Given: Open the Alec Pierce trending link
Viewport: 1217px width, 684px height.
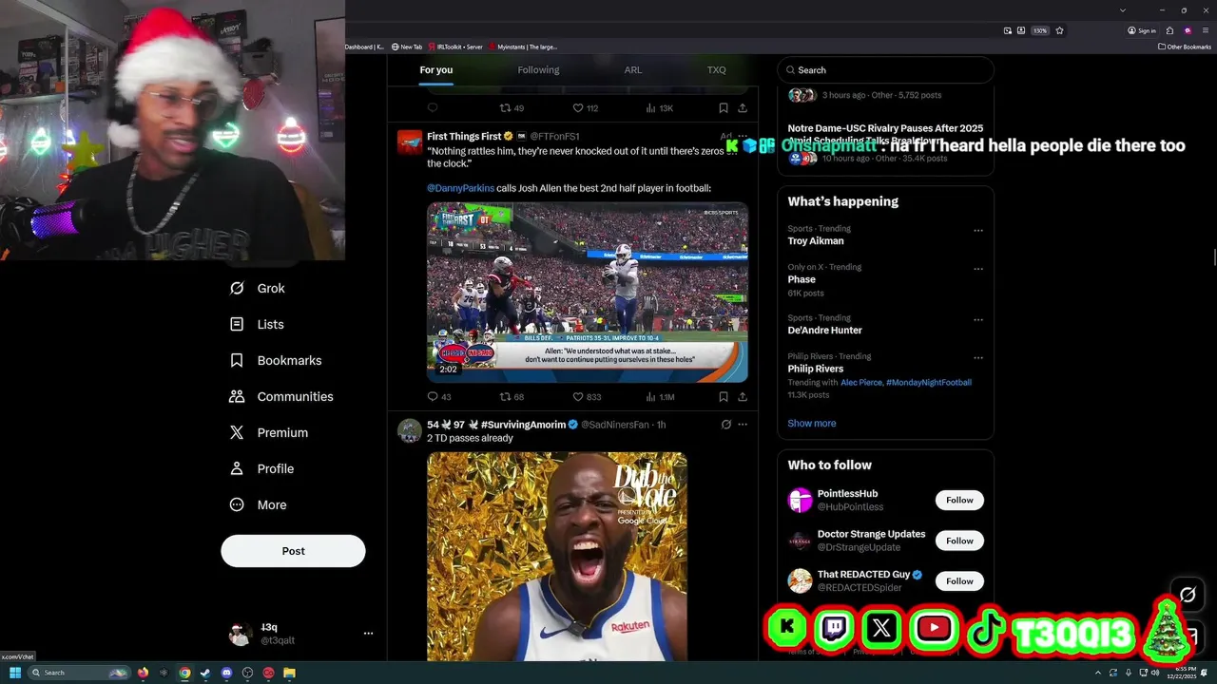Looking at the screenshot, I should (861, 382).
